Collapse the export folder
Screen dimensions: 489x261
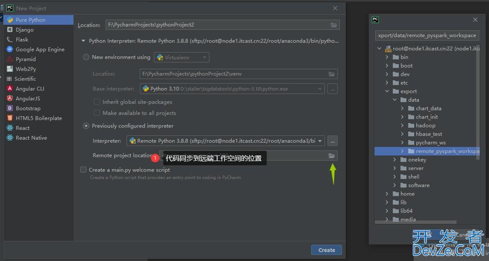(387, 91)
